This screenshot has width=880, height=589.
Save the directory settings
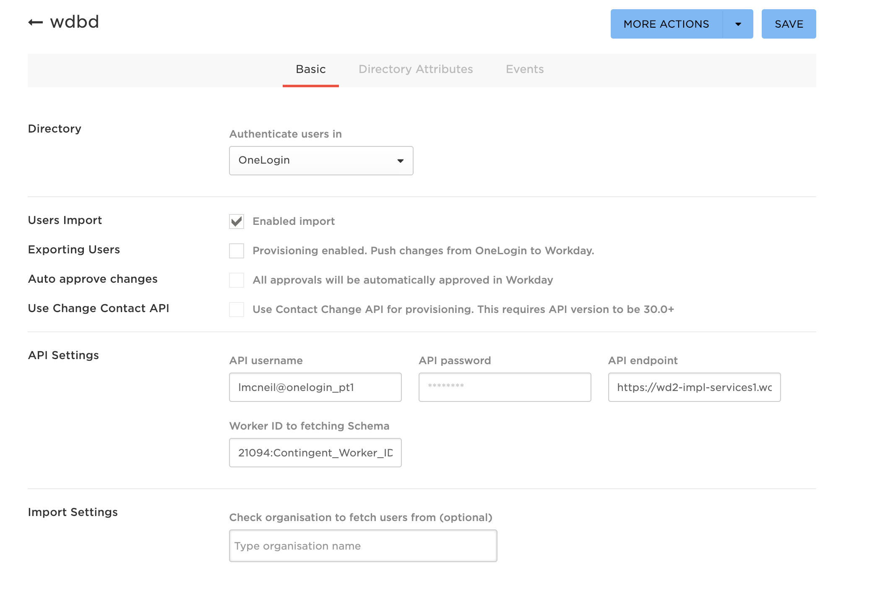click(x=789, y=24)
